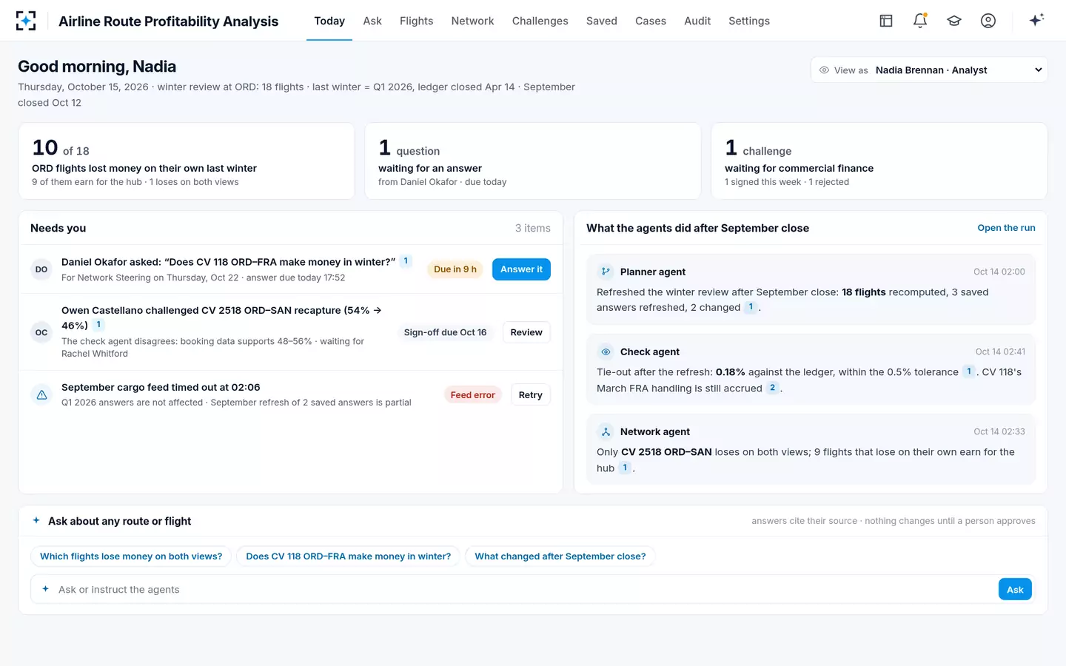Open the layout panel icon in header

tap(886, 21)
